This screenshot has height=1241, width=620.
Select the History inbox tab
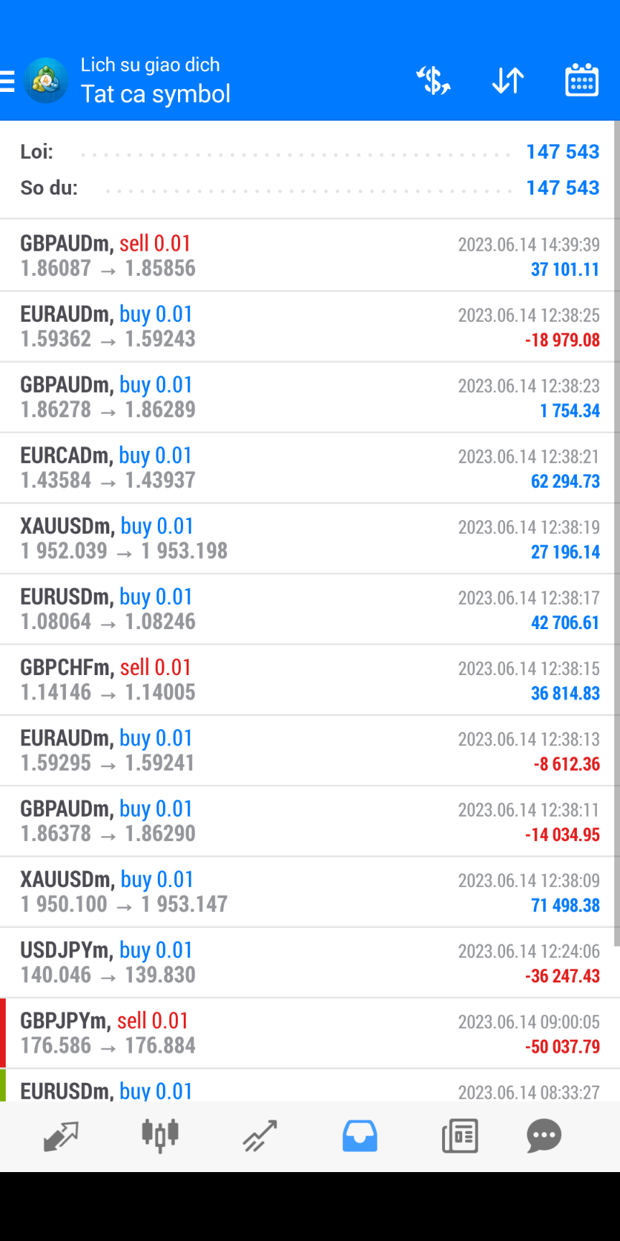click(360, 1136)
